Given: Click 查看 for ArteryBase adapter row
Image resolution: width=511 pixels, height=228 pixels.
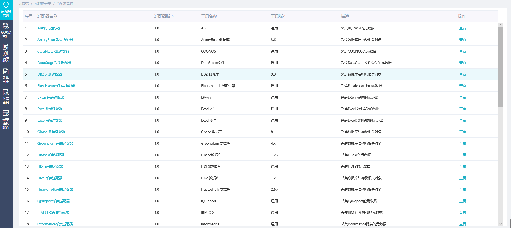Looking at the screenshot, I should click(463, 40).
